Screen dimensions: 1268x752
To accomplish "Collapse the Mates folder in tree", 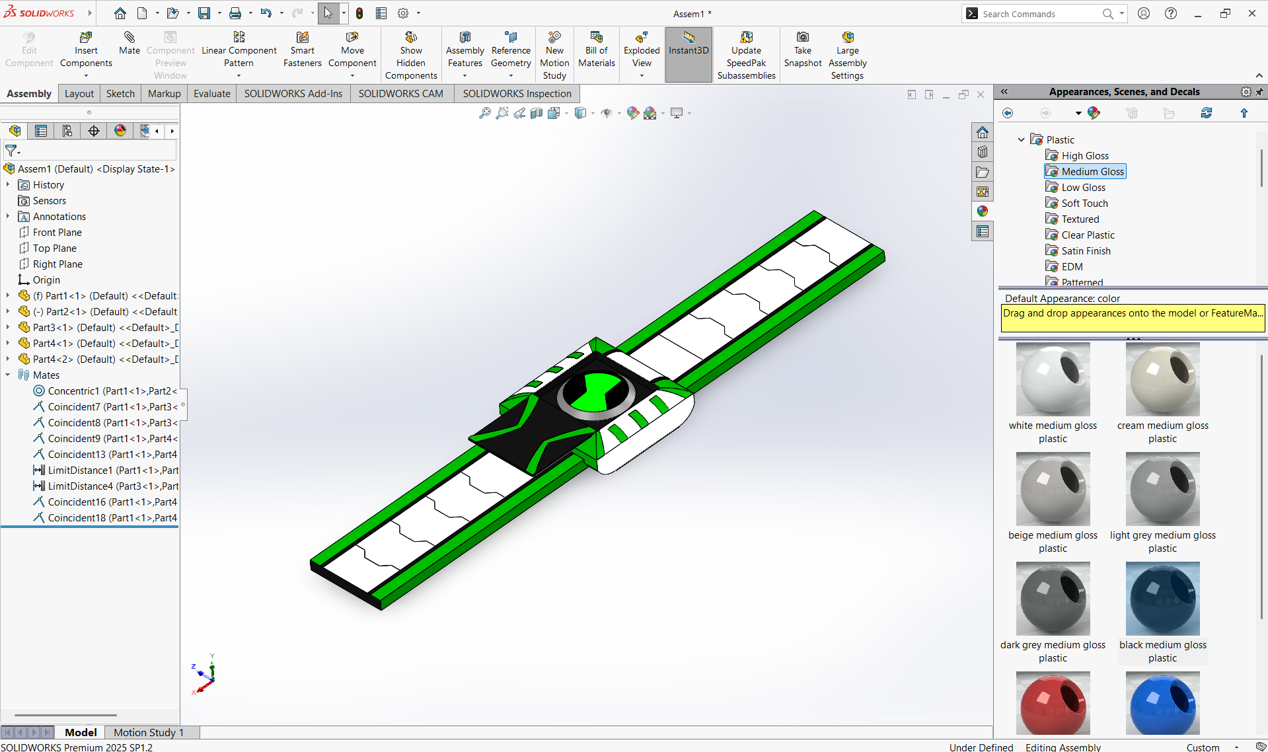I will coord(8,375).
